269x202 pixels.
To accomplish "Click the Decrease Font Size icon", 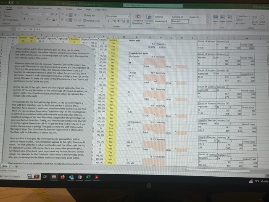I will tap(56, 15).
